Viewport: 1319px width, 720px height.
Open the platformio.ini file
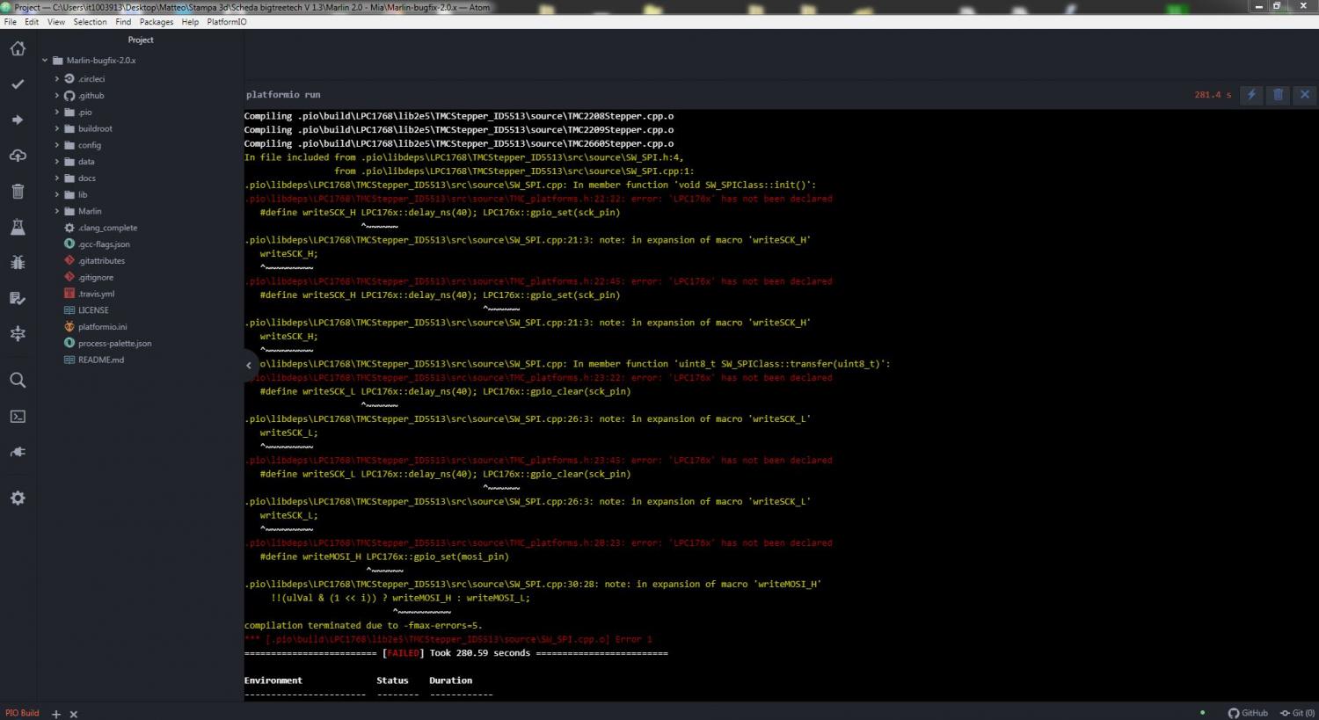click(x=102, y=327)
